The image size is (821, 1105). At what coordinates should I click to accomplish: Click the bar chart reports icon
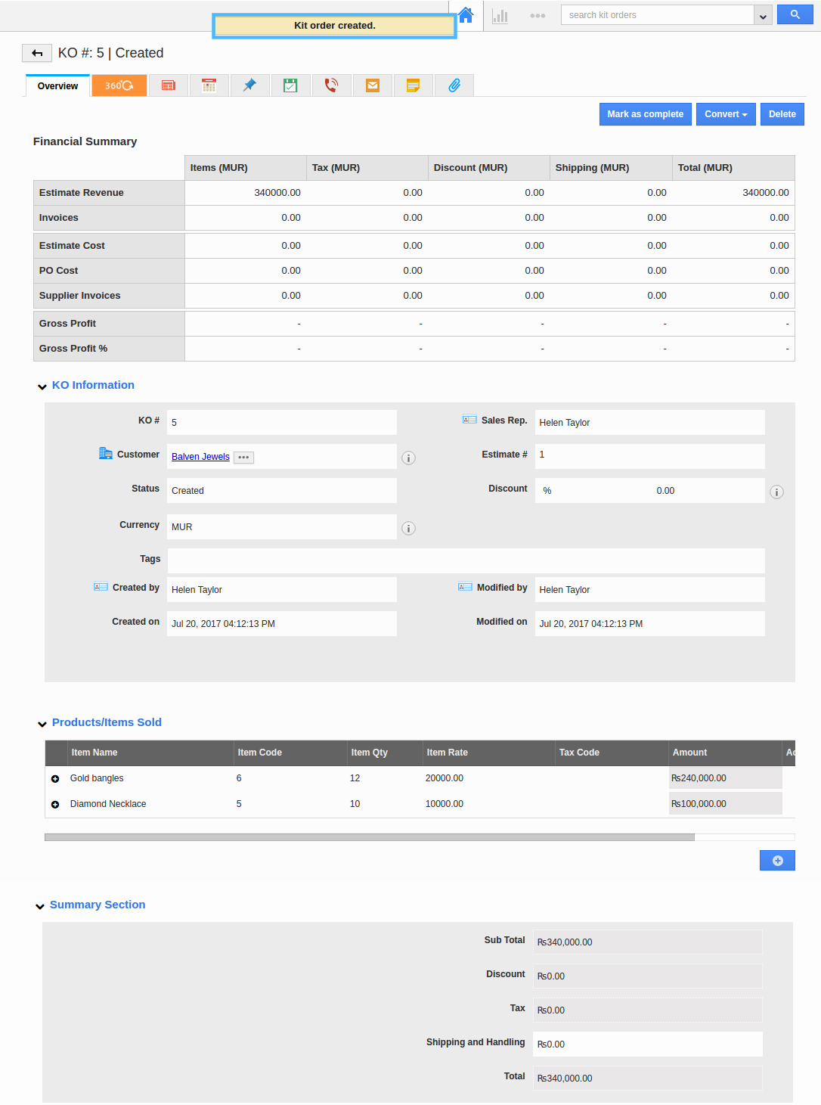tap(500, 15)
